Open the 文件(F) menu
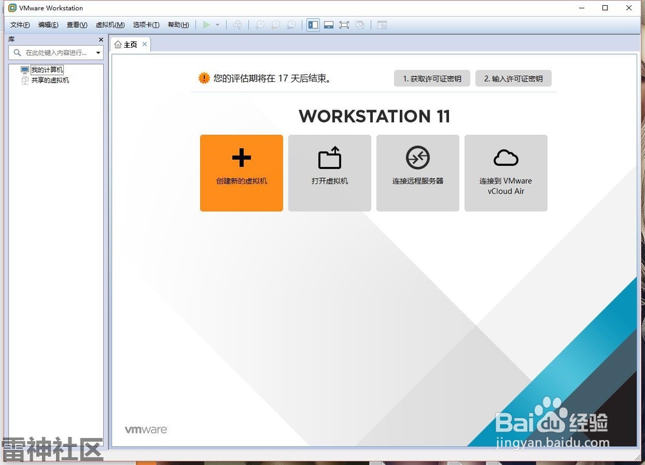Screen dimensions: 645x465 pos(20,25)
